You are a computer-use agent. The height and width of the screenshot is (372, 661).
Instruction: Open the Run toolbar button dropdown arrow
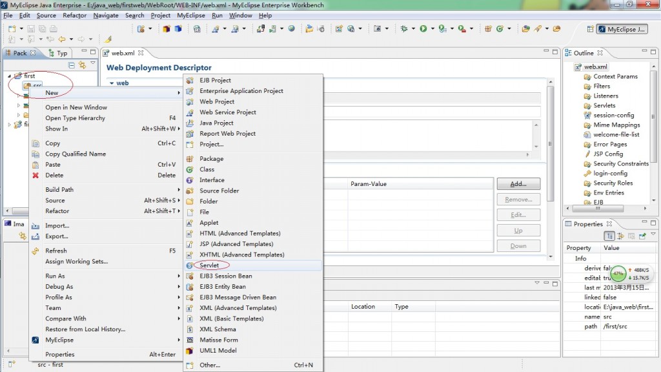click(x=432, y=29)
